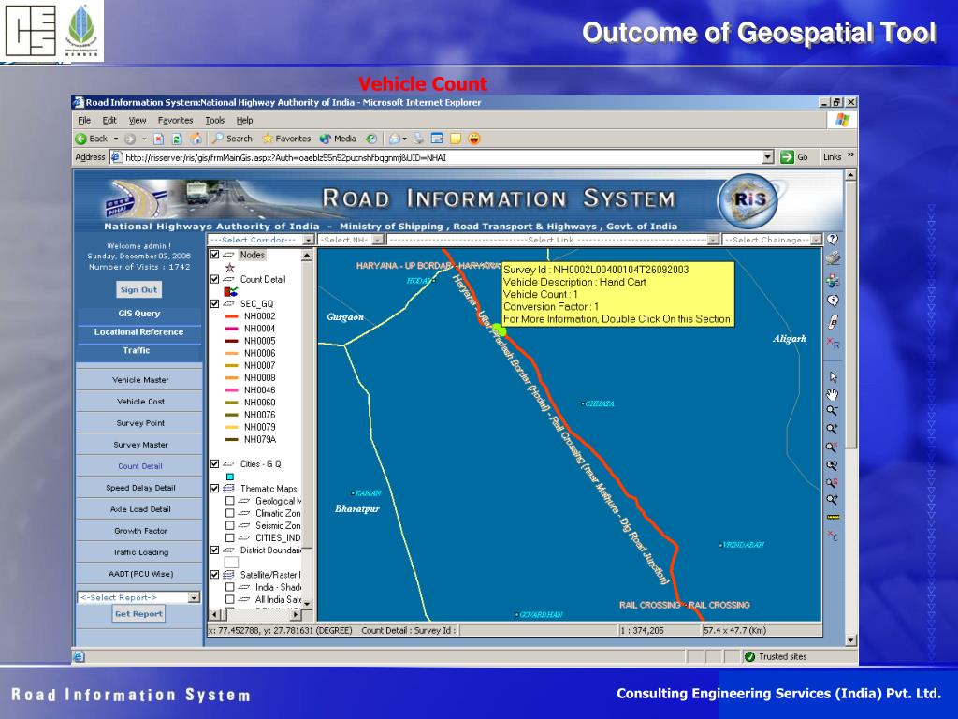
Task: Open the Vehicle Master link
Action: (x=140, y=380)
